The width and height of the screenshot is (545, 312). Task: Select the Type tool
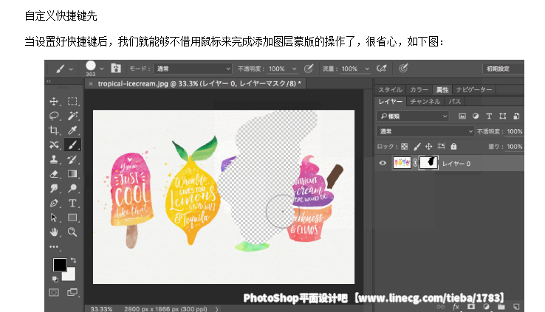click(x=72, y=203)
